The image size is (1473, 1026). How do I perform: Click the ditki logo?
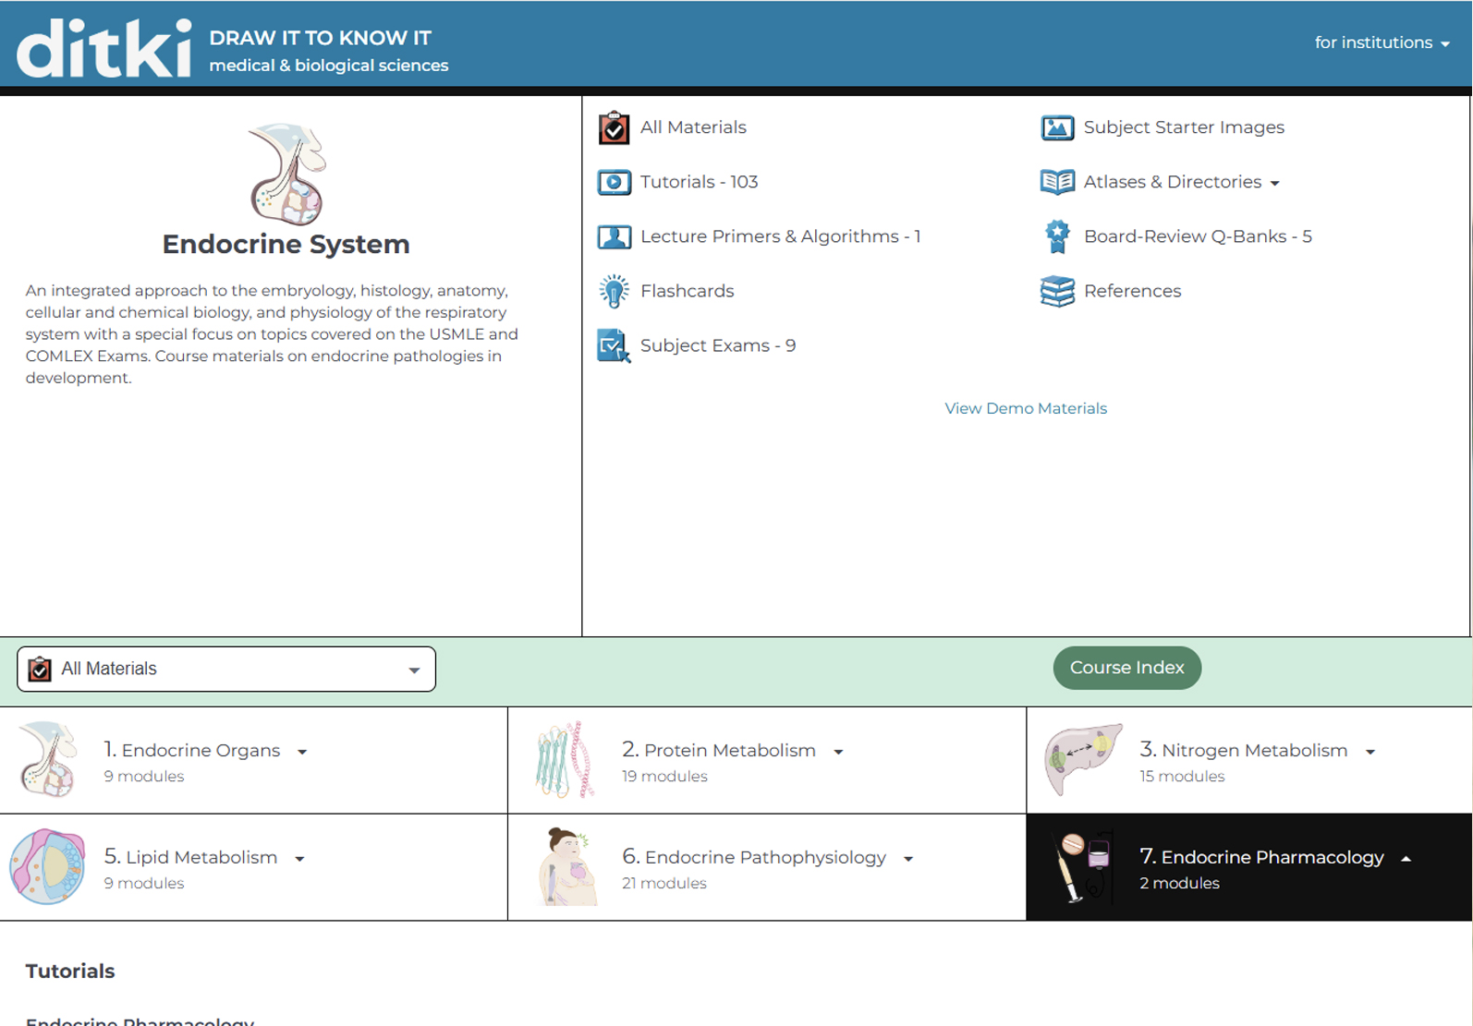103,48
